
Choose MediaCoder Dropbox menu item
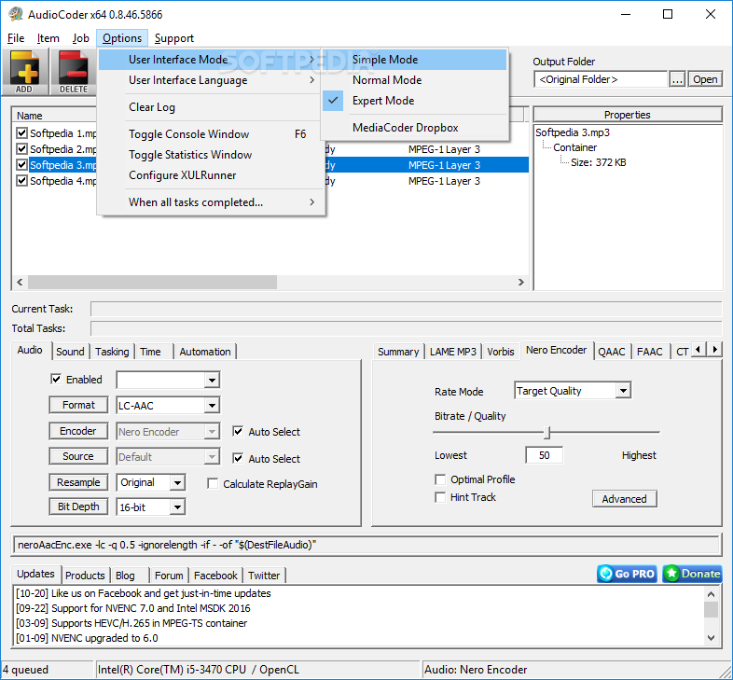pos(414,128)
